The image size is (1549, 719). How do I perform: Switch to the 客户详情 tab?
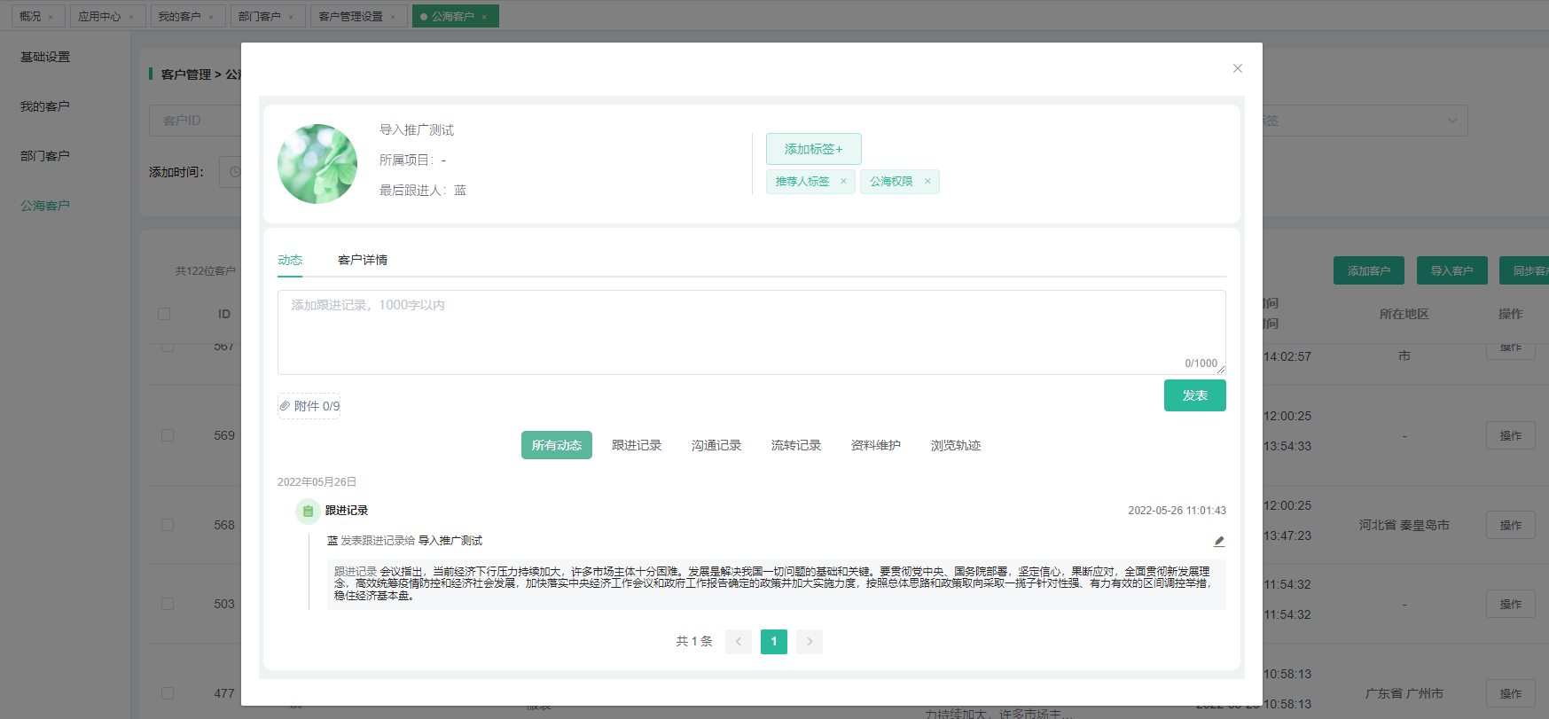point(362,260)
